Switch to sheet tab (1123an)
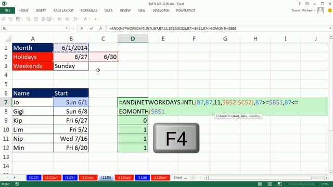This screenshot has height=187, width=333. pos(52,178)
